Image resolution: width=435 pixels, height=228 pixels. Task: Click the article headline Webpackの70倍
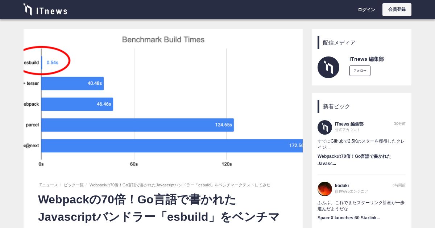159,208
